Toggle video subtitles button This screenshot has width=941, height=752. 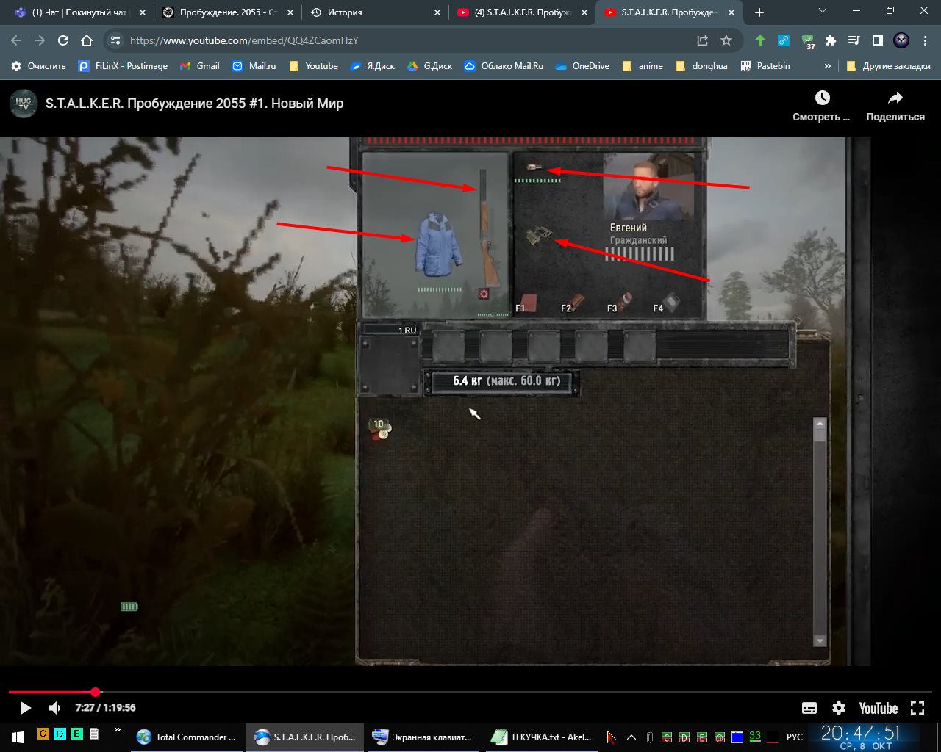point(809,708)
